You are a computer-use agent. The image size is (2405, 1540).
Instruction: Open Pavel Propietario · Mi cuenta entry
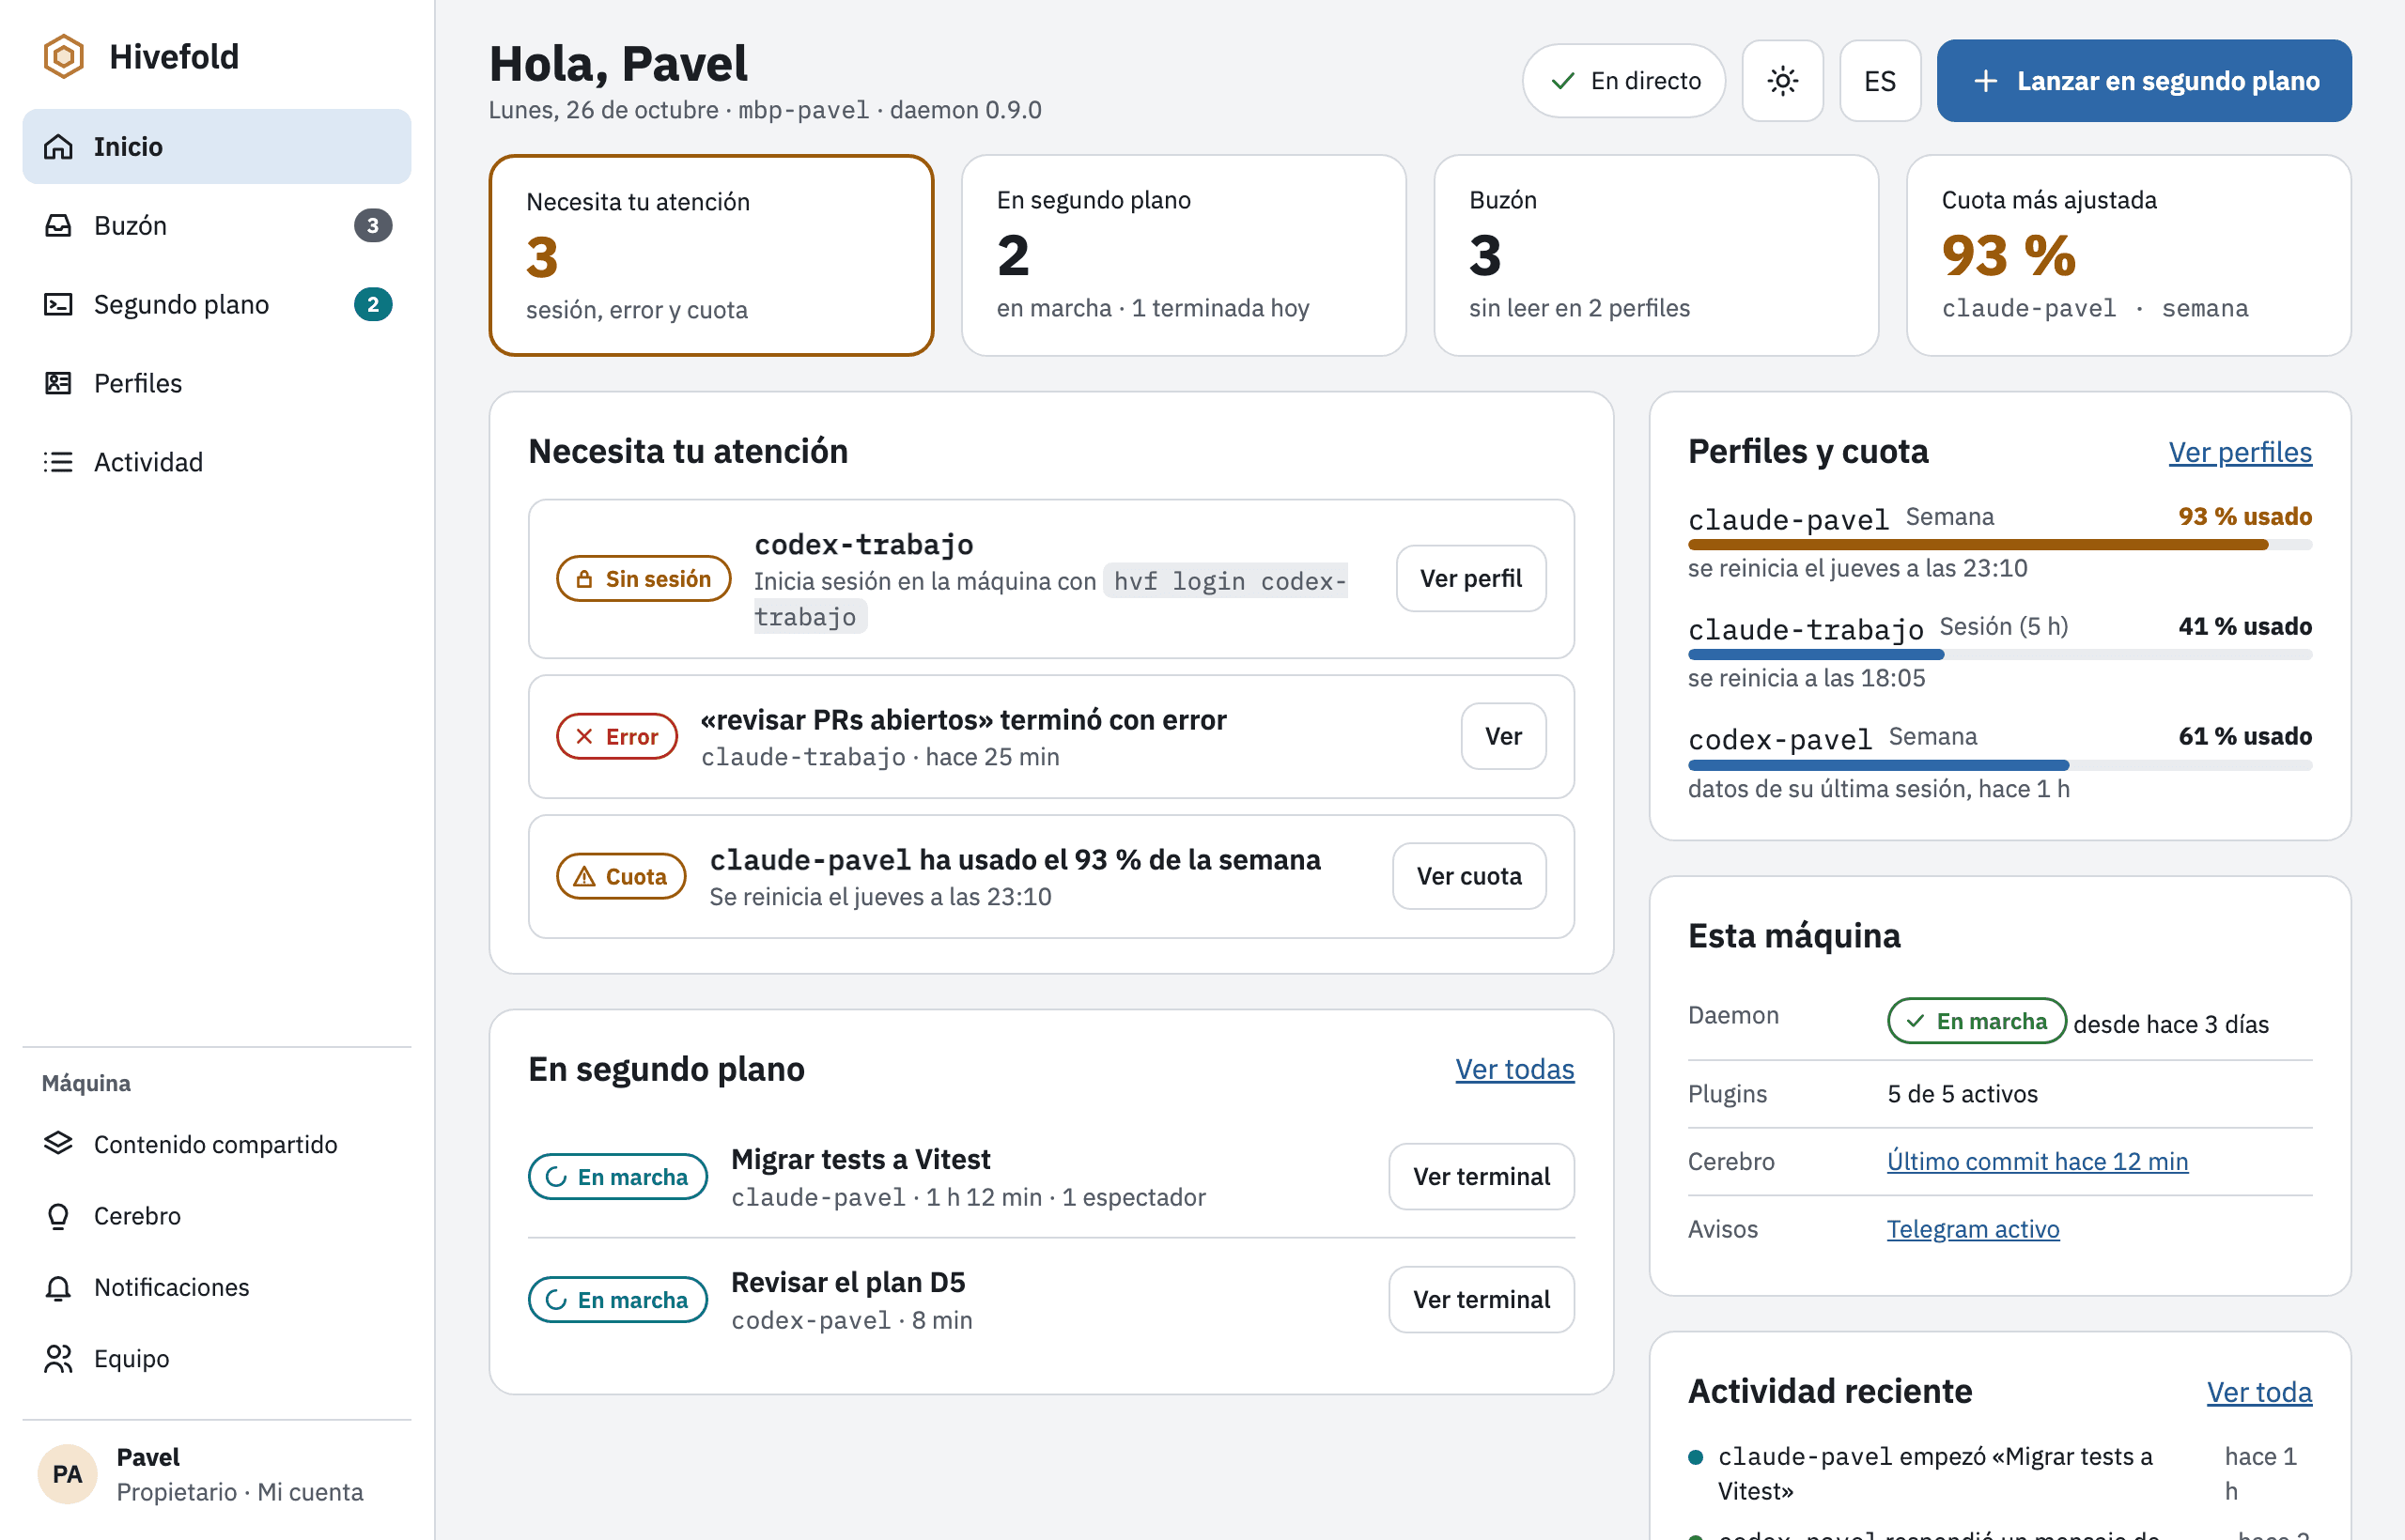217,1475
